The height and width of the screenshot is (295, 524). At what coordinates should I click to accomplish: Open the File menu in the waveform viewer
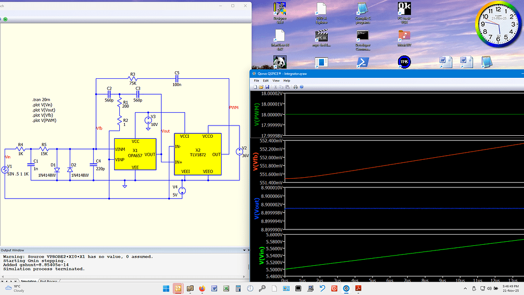pos(256,80)
